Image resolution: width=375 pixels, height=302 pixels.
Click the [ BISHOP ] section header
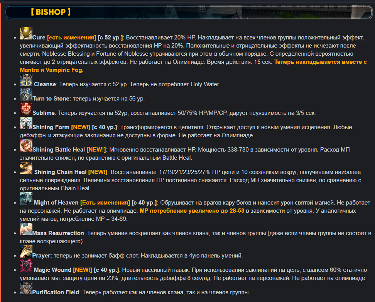[x=51, y=12]
